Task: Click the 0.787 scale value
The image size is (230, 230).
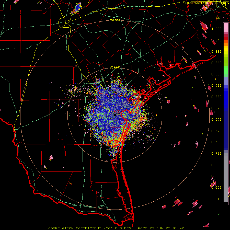Action: 216,74
